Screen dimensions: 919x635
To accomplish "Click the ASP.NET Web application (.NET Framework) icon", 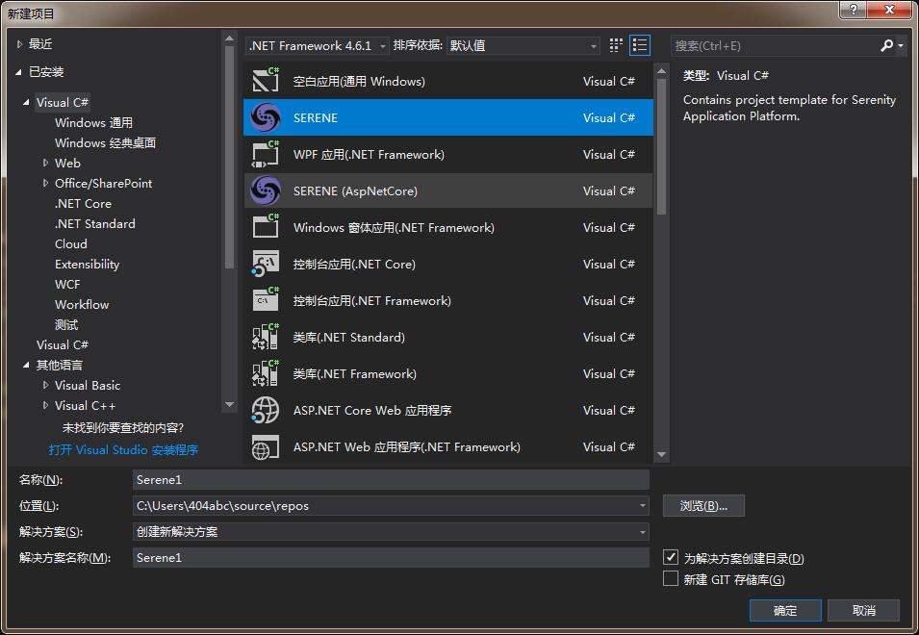I will pyautogui.click(x=266, y=447).
